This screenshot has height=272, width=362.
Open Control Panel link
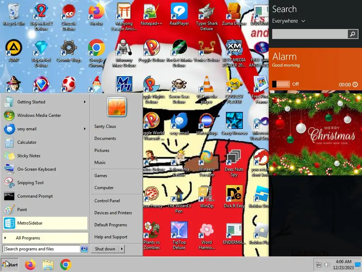[x=107, y=201]
